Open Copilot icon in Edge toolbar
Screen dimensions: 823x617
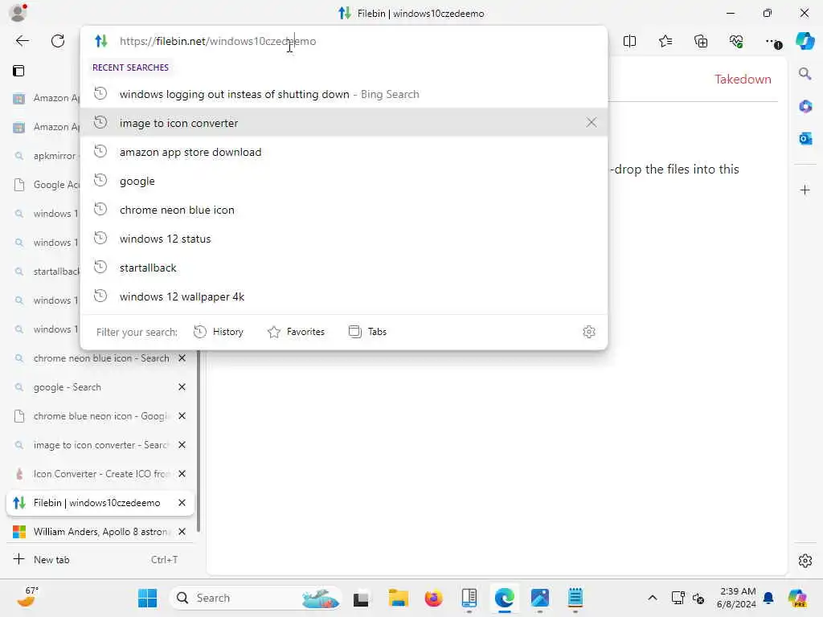click(805, 41)
